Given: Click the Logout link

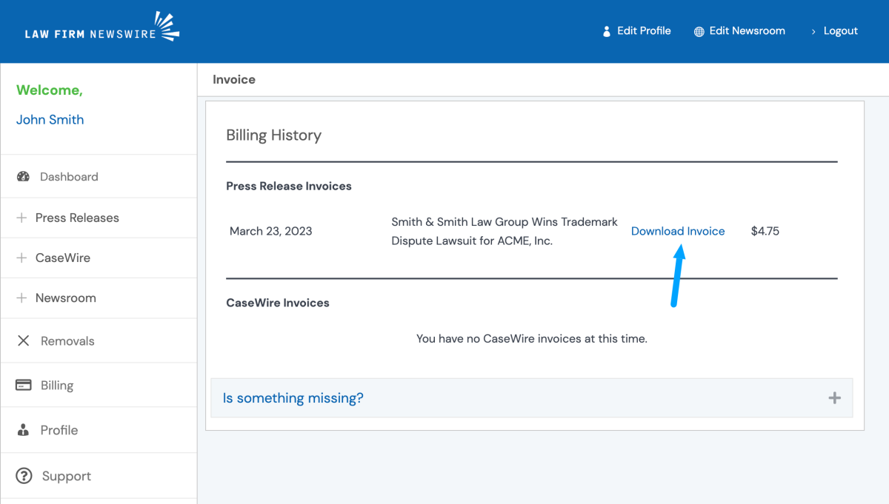Looking at the screenshot, I should click(x=840, y=31).
